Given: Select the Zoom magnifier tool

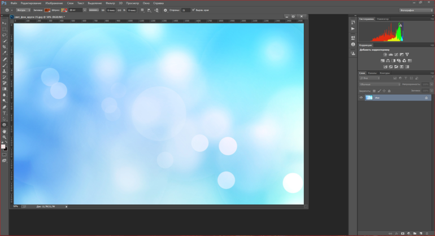Looking at the screenshot, I should pos(5,137).
